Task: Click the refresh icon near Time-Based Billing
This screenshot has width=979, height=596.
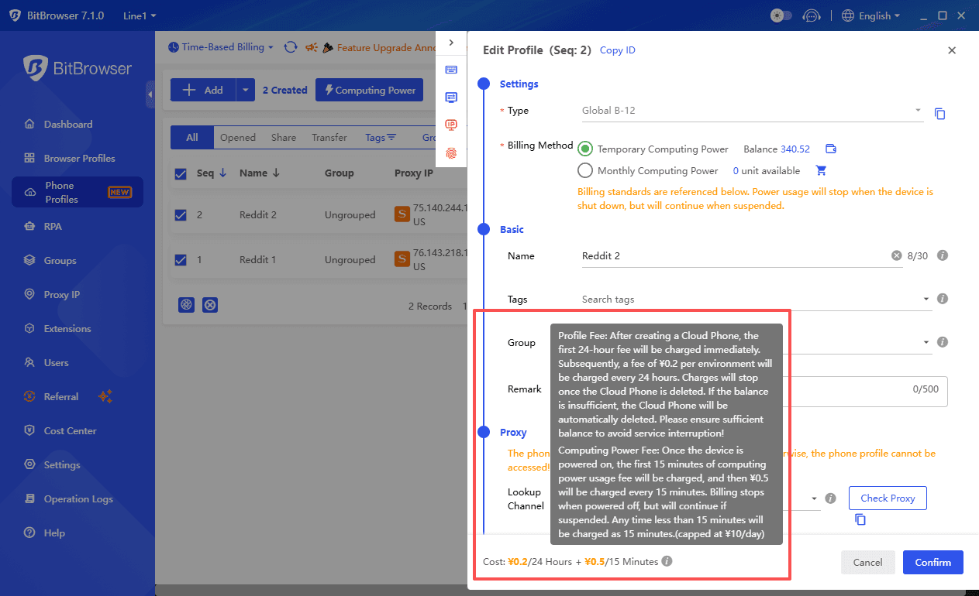Action: coord(291,47)
